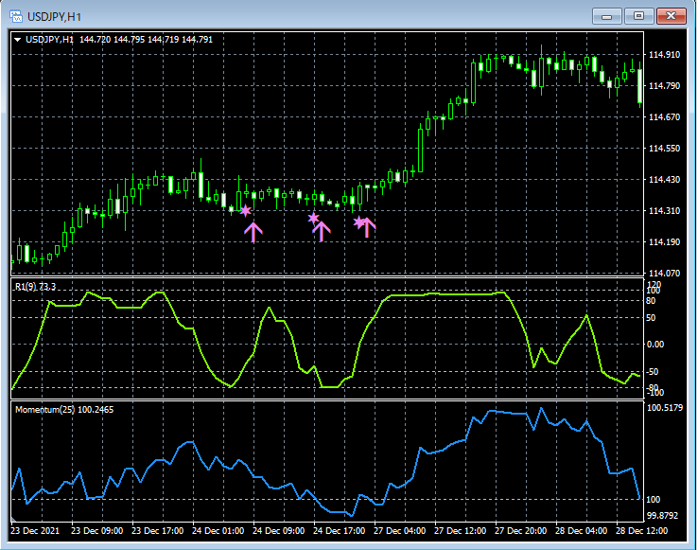Click the tall bullish candle before 27 Dec 12:00
Screen dimensions: 698x550
pyautogui.click(x=420, y=147)
